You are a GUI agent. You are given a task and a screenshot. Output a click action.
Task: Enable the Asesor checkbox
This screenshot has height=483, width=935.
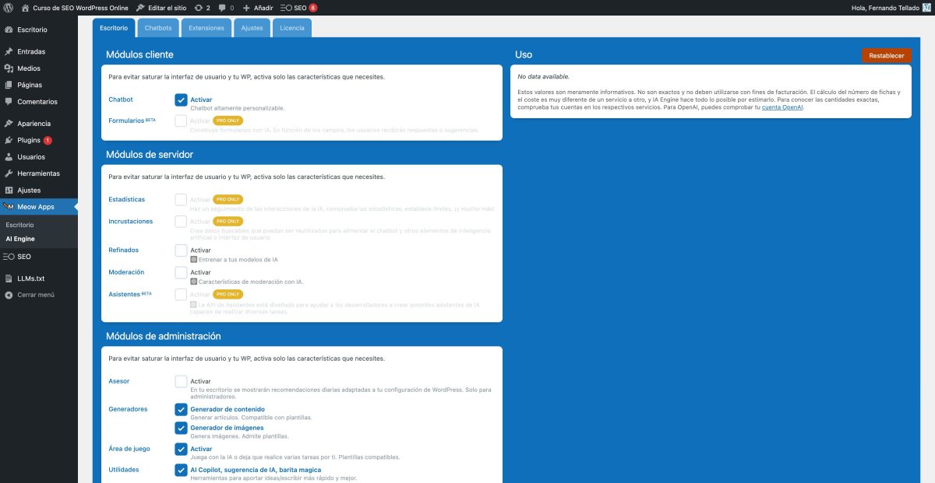click(x=181, y=381)
